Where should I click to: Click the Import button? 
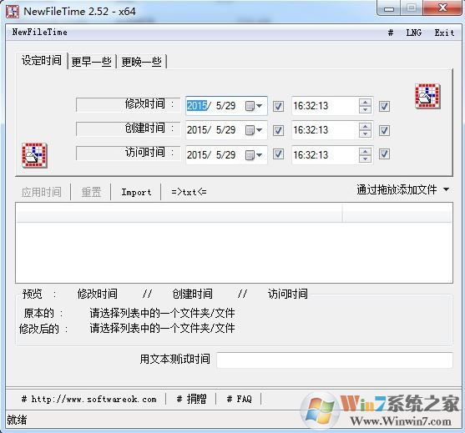tap(136, 192)
